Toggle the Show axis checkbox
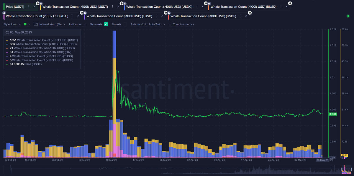Viewport: 354px width, 176px height. pos(106,24)
